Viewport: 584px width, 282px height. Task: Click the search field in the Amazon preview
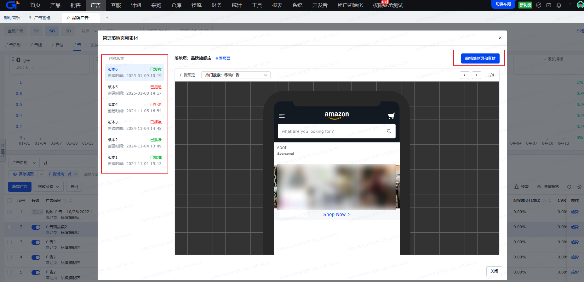pyautogui.click(x=336, y=131)
